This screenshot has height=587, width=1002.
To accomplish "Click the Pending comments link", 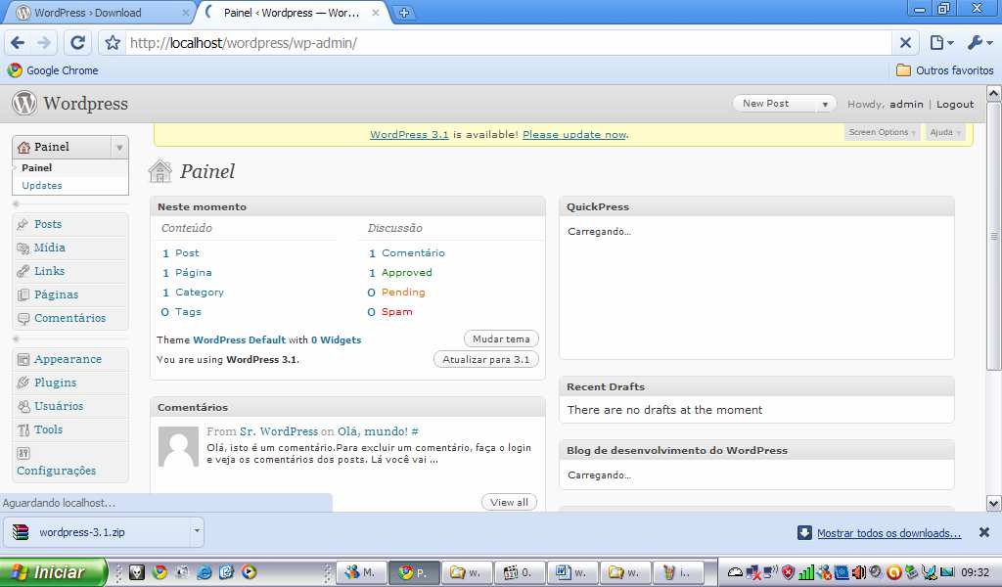I will coord(403,292).
